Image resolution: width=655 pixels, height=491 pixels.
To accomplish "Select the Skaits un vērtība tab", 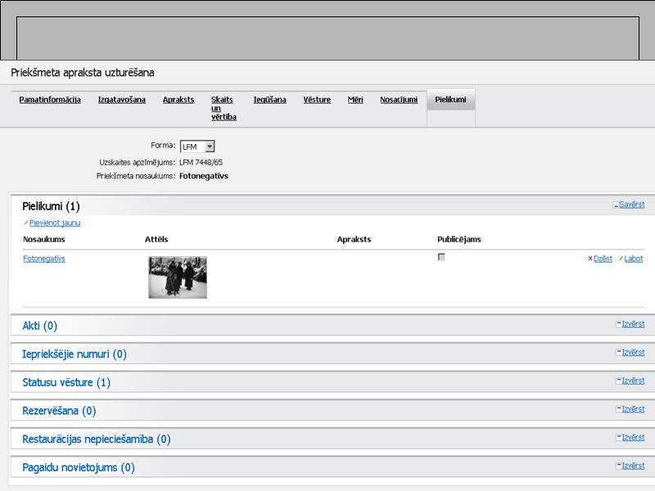I will (x=224, y=108).
